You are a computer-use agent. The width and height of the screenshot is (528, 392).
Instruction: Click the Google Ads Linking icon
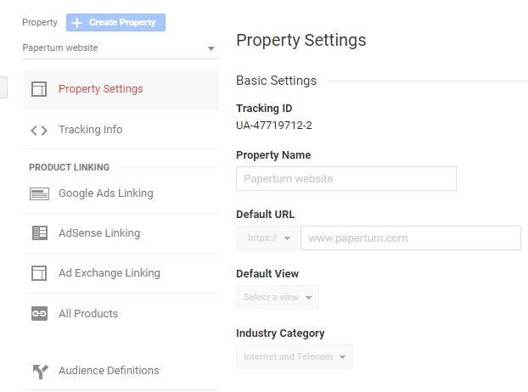coord(39,193)
